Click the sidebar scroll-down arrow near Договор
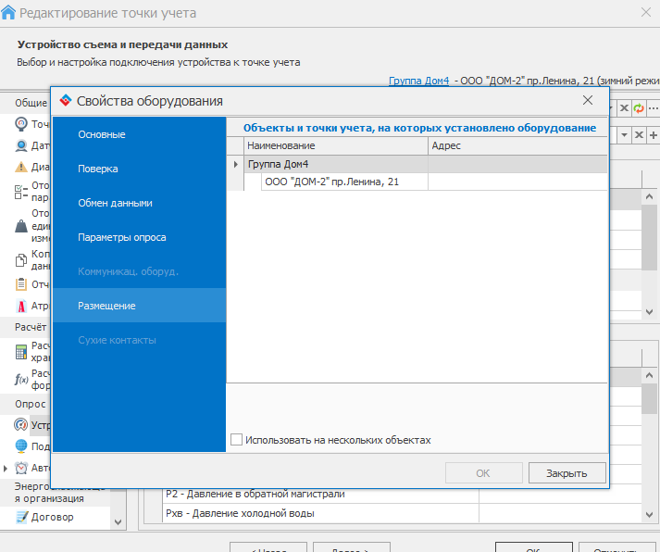 click(x=117, y=522)
